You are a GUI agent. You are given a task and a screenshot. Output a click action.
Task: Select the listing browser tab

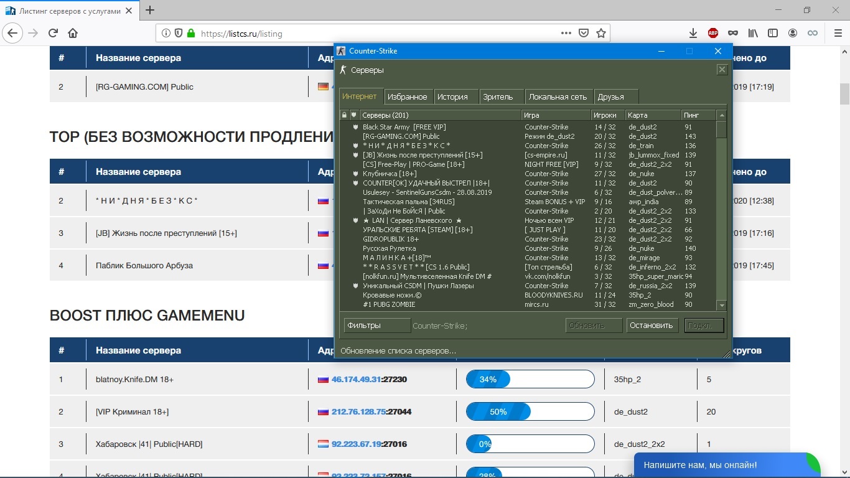(x=69, y=11)
